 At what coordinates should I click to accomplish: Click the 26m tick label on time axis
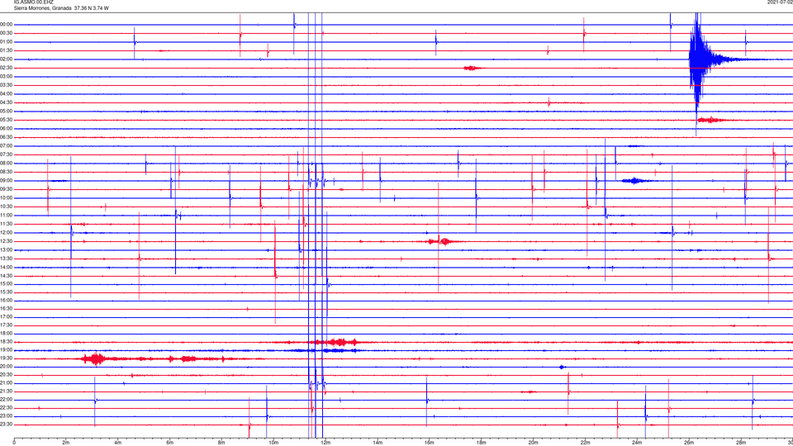689,443
